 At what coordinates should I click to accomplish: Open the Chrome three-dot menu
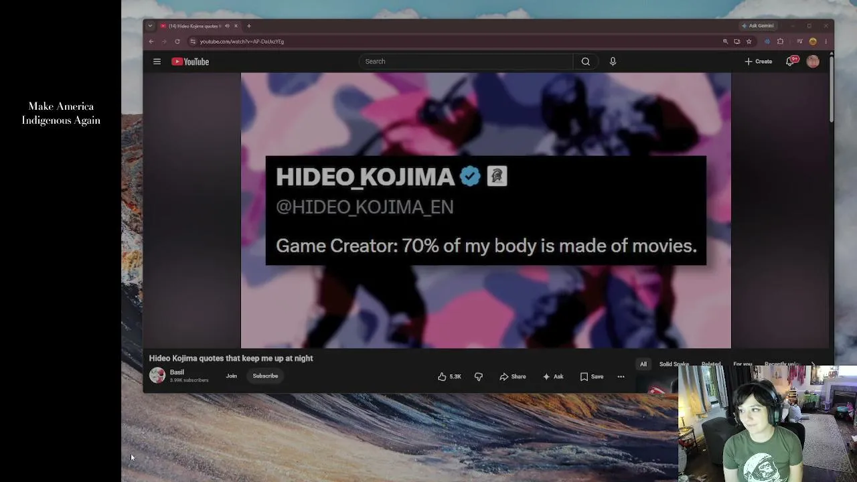point(826,42)
